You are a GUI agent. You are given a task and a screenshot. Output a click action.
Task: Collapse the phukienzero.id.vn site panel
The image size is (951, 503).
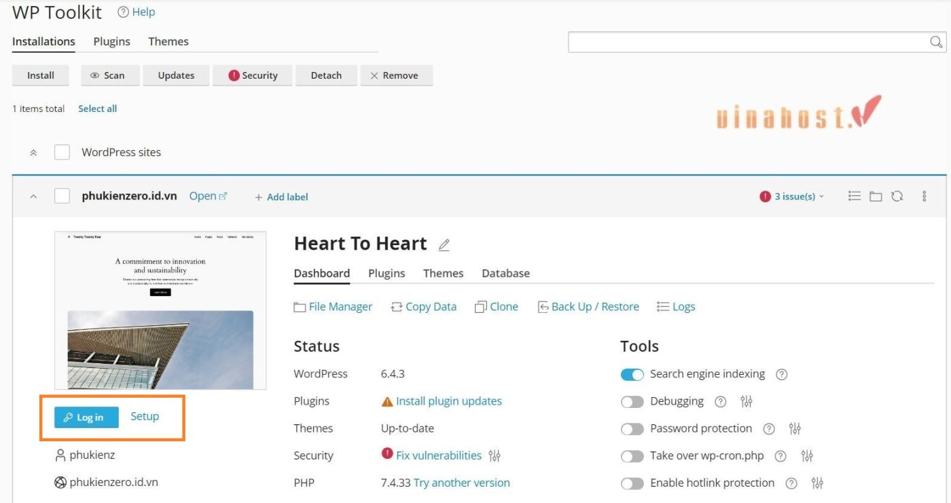(x=33, y=196)
